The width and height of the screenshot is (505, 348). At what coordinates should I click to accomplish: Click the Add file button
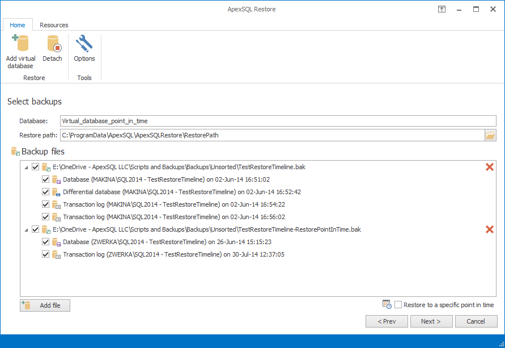pyautogui.click(x=45, y=305)
